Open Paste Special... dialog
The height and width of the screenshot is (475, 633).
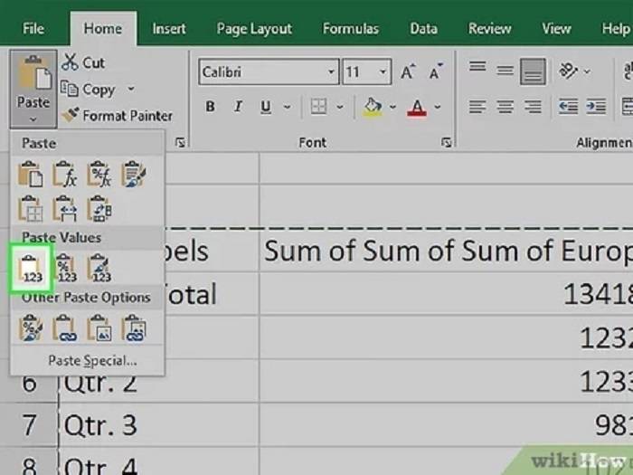tap(92, 361)
